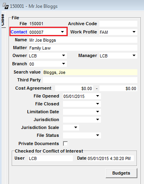Tick the Private Documents checkbox
Image resolution: width=144 pixels, height=184 pixels.
pos(65,144)
